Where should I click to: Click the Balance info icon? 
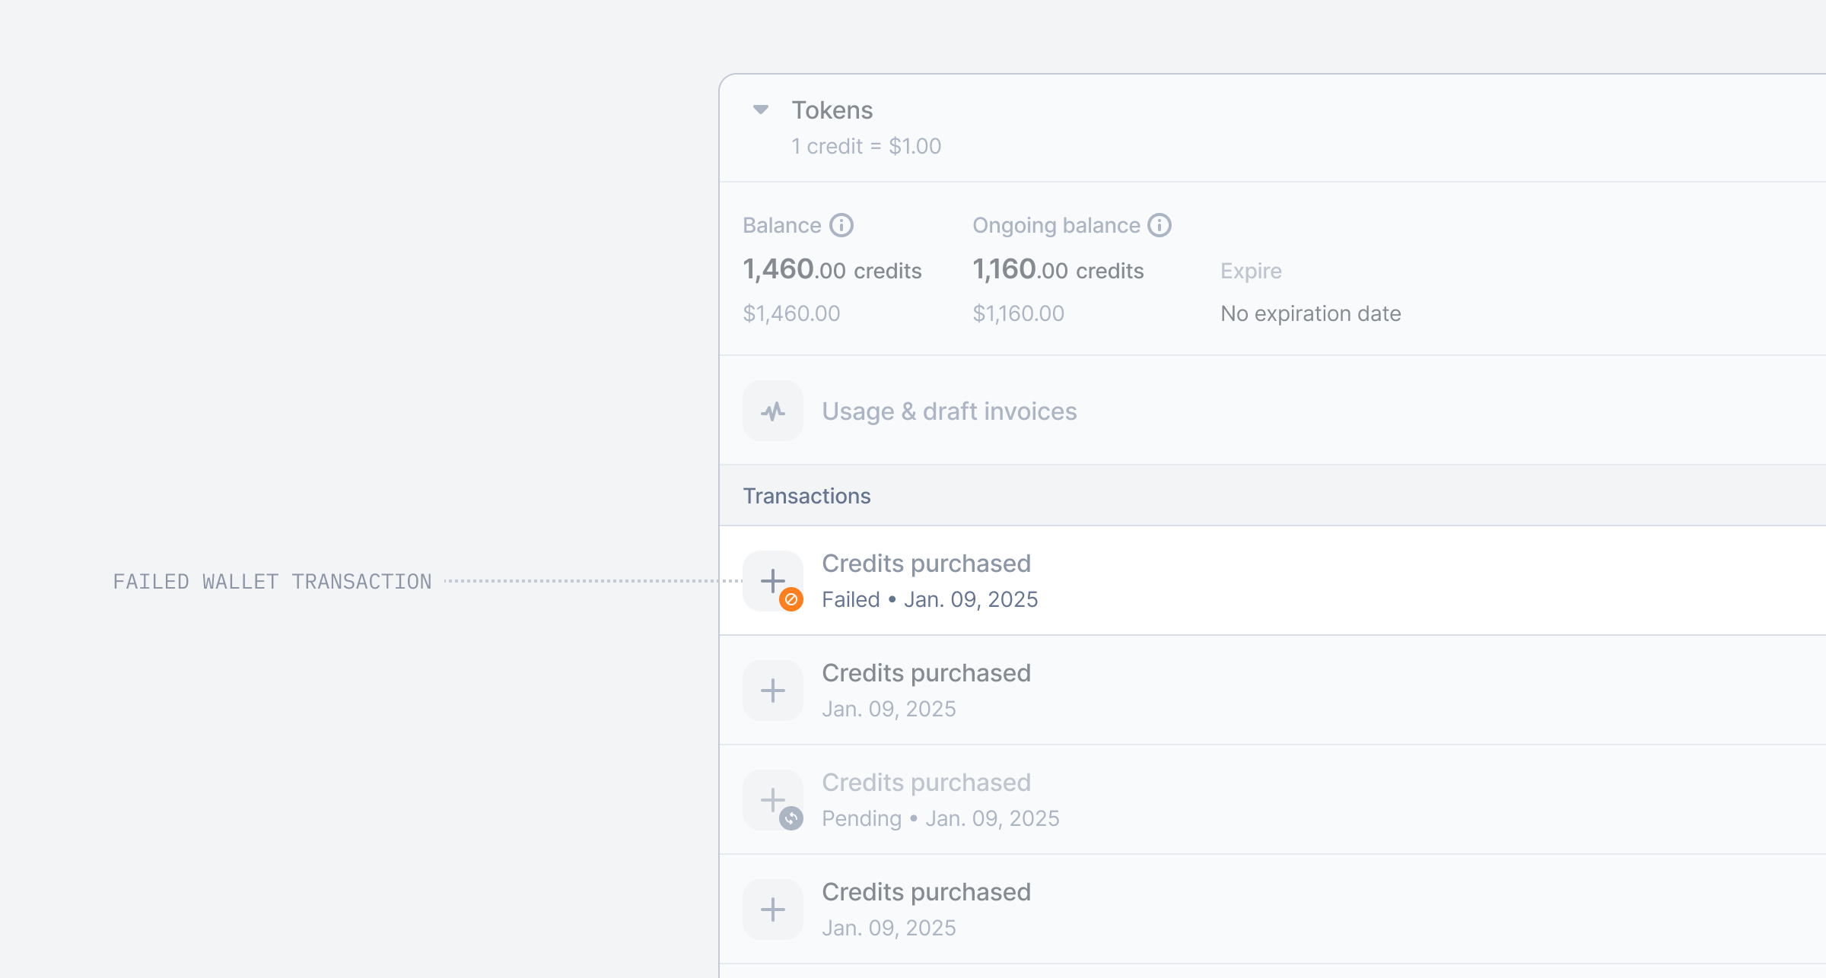841,225
